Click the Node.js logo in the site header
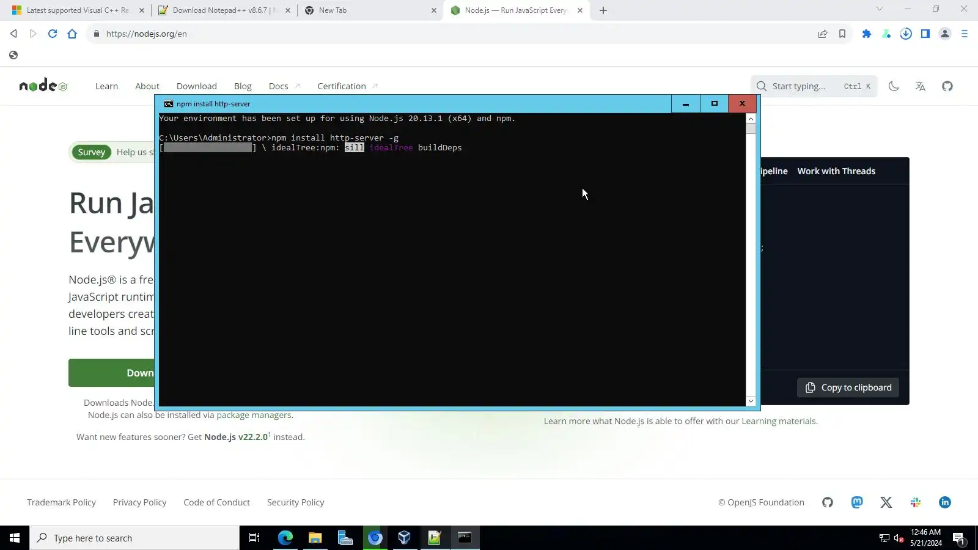This screenshot has width=978, height=550. [43, 86]
